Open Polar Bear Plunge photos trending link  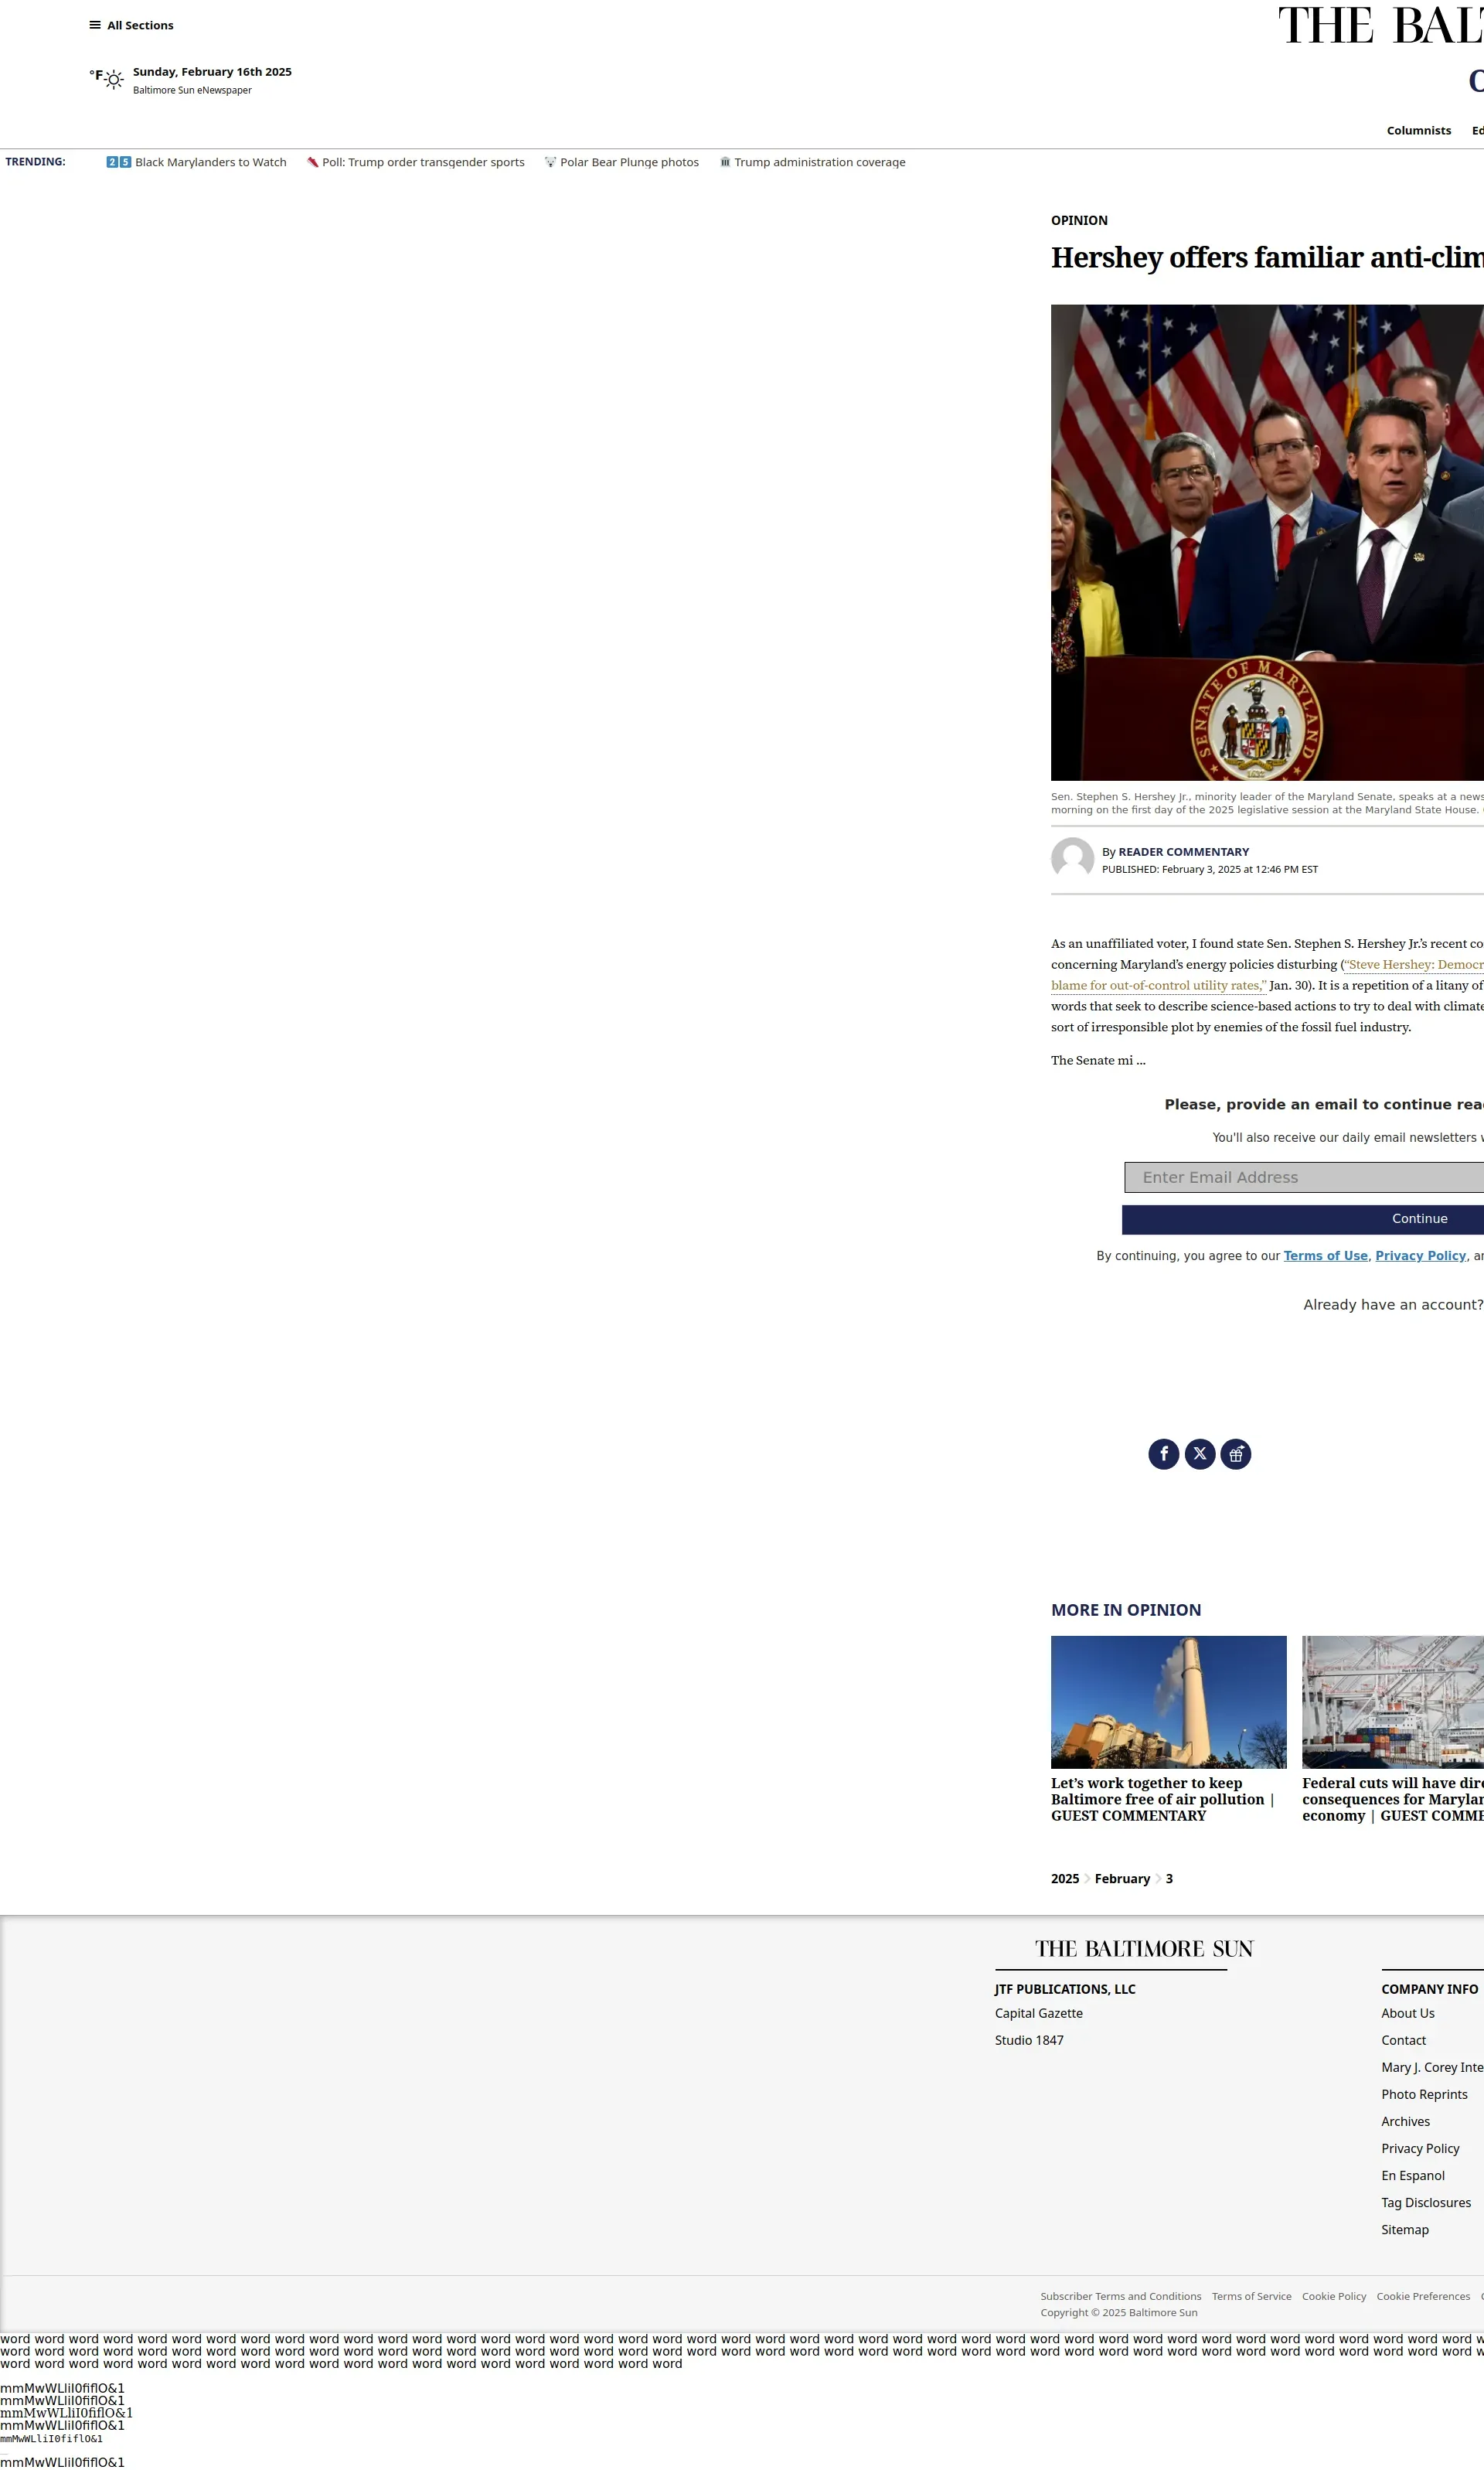(x=628, y=162)
